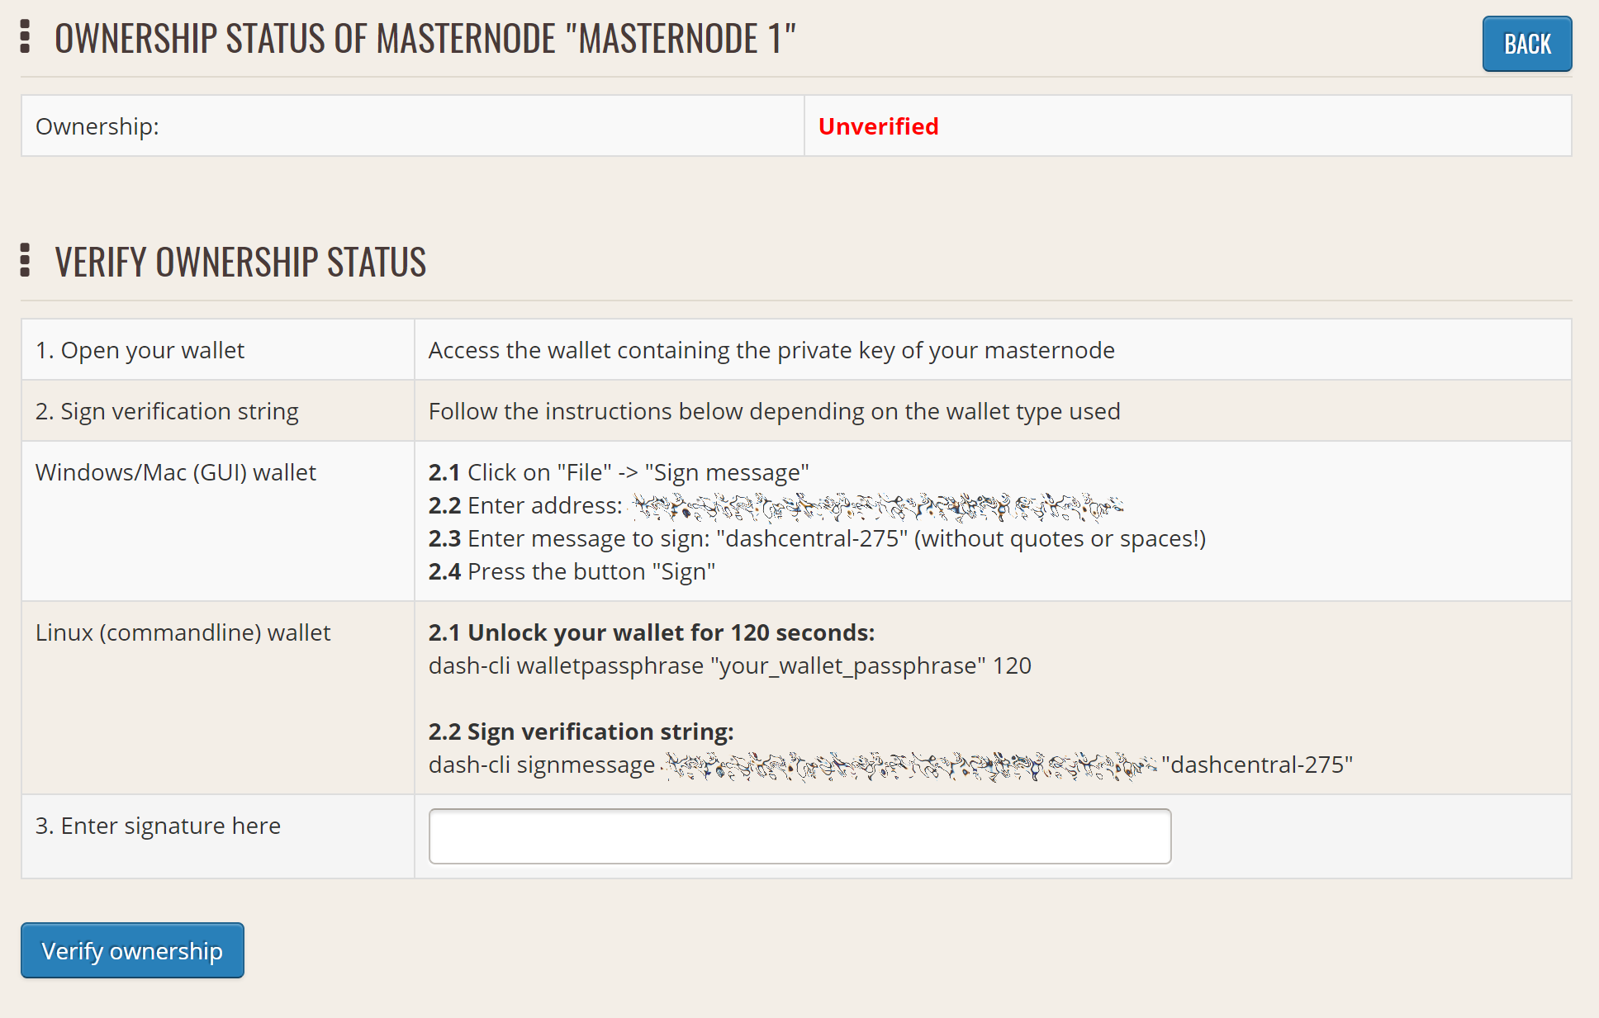Click the "Windows/Mac (GUI) wallet" row label
Viewport: 1599px width, 1018px height.
[176, 472]
